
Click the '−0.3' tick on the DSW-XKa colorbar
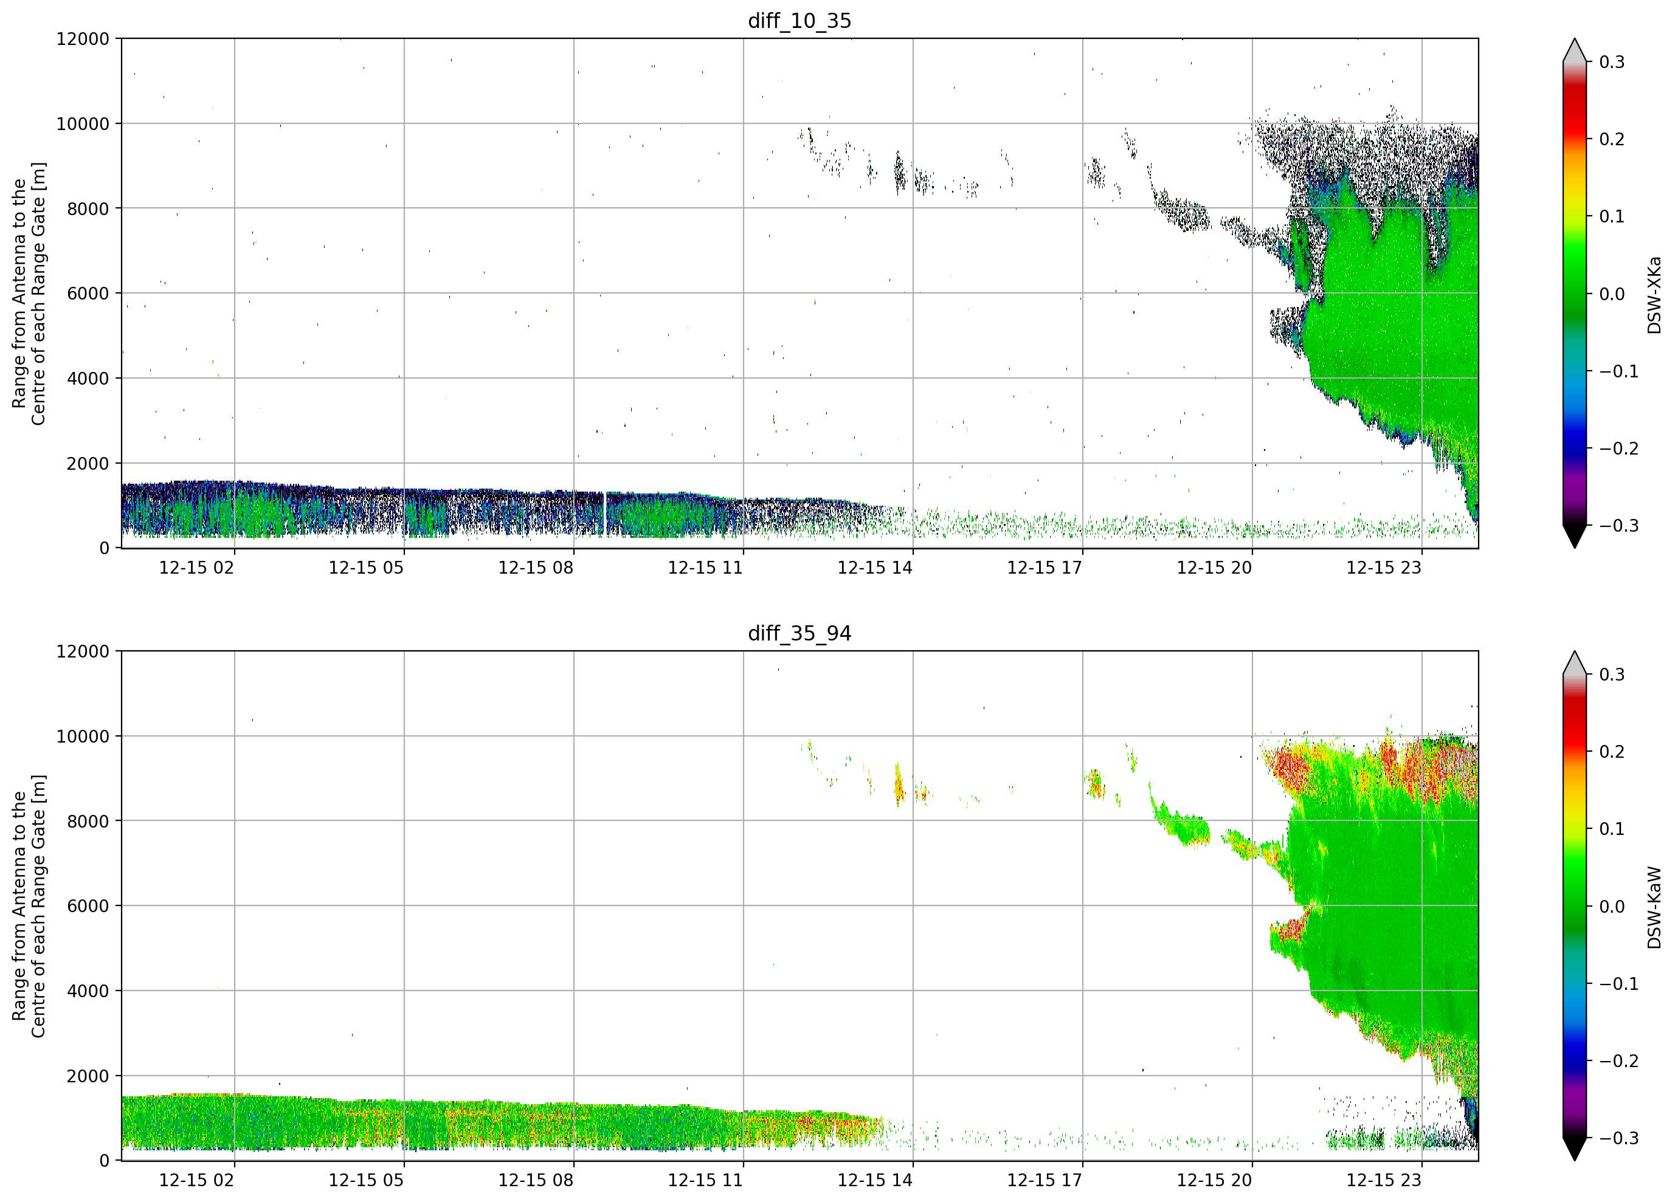click(x=1619, y=526)
